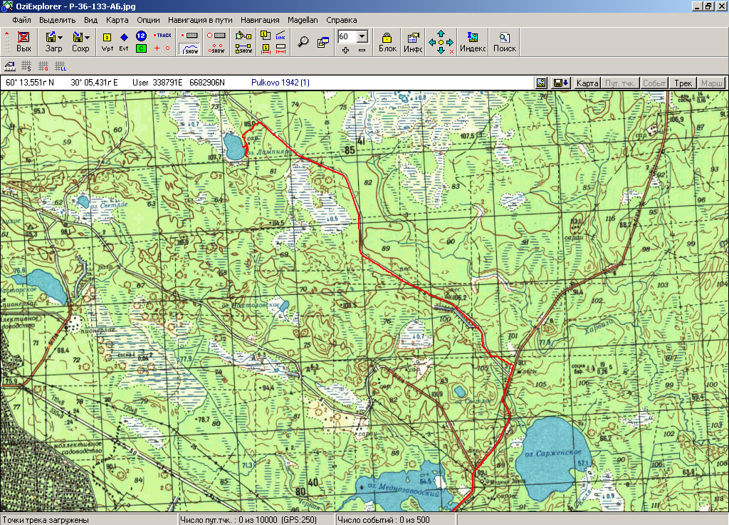Expand the Сохр save dropdown arrow
Image resolution: width=729 pixels, height=525 pixels.
(87, 36)
